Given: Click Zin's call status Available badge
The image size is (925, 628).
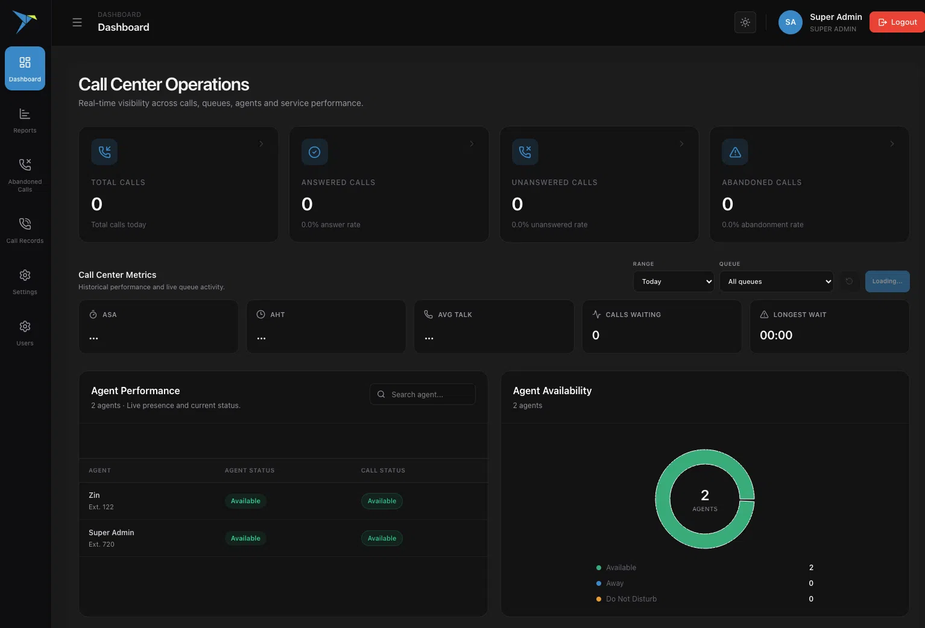Looking at the screenshot, I should tap(382, 501).
